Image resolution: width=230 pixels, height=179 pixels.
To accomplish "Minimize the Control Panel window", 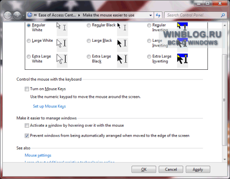I will pos(199,3).
